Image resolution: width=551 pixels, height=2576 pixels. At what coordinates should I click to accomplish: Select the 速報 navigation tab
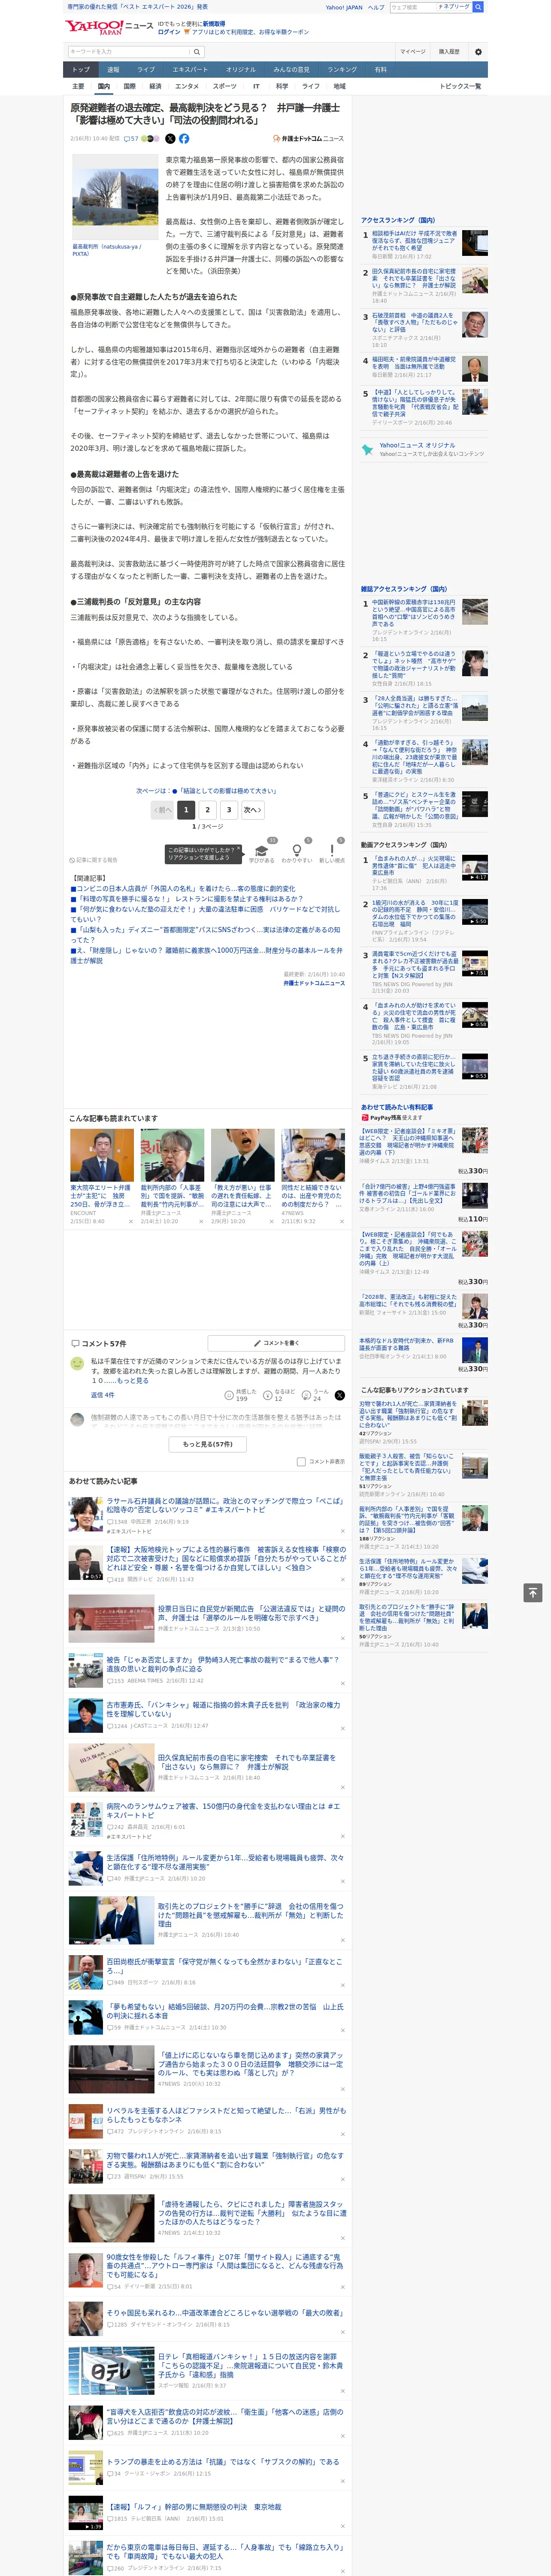coord(113,70)
